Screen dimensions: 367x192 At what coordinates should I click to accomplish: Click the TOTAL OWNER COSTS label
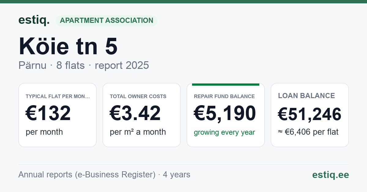pos(138,96)
